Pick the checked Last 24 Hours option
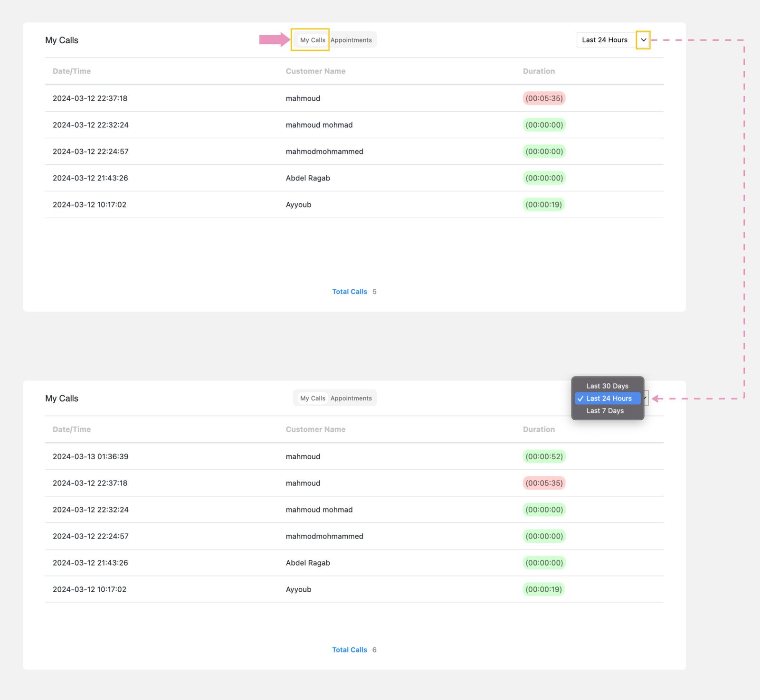 [x=609, y=398]
